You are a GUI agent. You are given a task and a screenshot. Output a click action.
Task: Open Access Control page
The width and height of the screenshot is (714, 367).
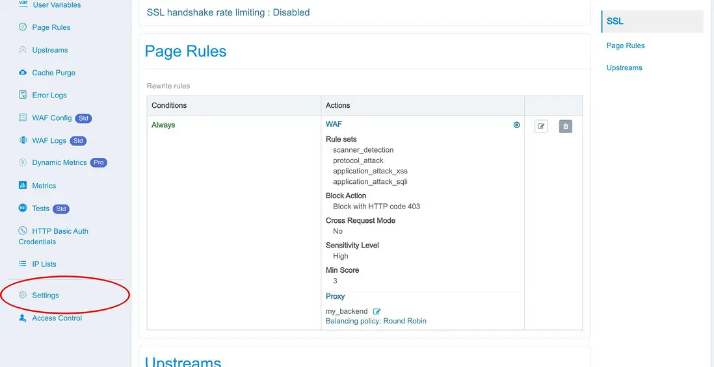pos(57,318)
